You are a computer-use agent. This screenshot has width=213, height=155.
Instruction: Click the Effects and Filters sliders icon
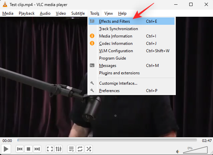[x=92, y=21]
